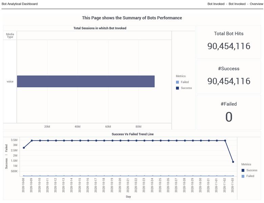Click the 80M axis label

tap(138, 127)
